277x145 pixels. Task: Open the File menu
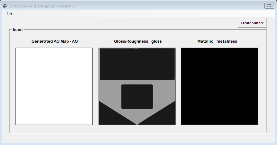click(10, 13)
